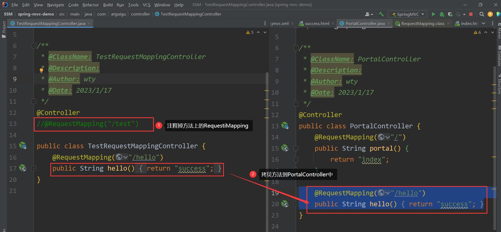Viewport: 501px width, 232px height.
Task: Collapse the Javadoc fold marker on line 6 left editor
Action: click(34, 46)
